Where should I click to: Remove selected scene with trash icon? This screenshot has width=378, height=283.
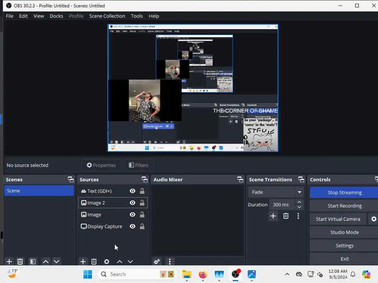click(x=20, y=262)
